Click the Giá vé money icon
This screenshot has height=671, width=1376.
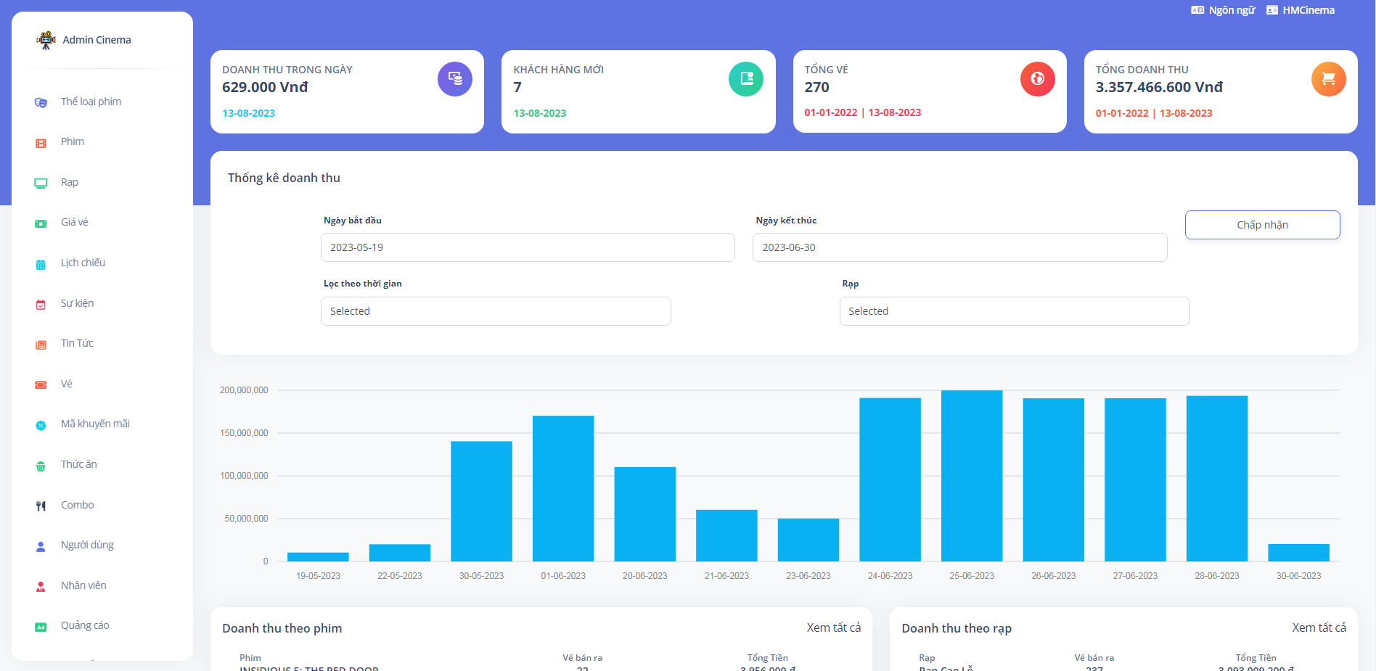41,223
